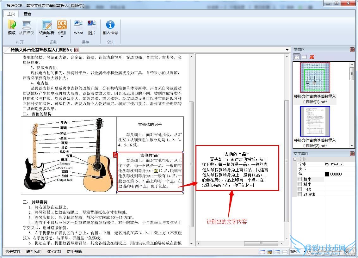Enable the 粗体 bold checkbox

tap(300, 179)
